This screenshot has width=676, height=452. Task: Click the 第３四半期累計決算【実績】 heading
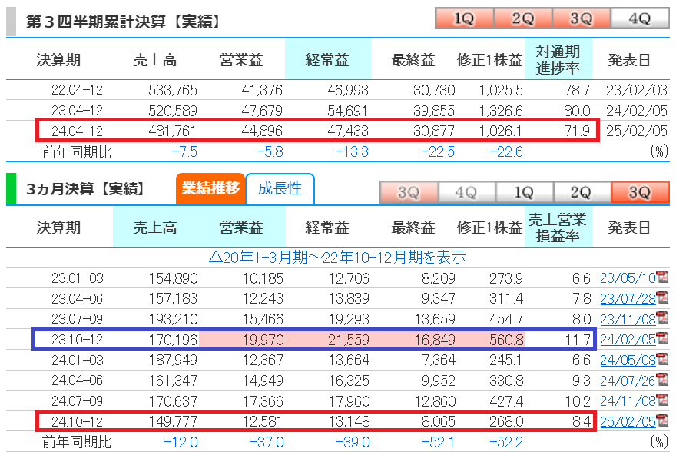[124, 21]
